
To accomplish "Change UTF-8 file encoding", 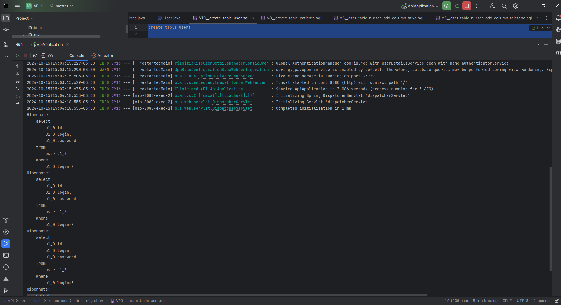I will click(x=522, y=301).
